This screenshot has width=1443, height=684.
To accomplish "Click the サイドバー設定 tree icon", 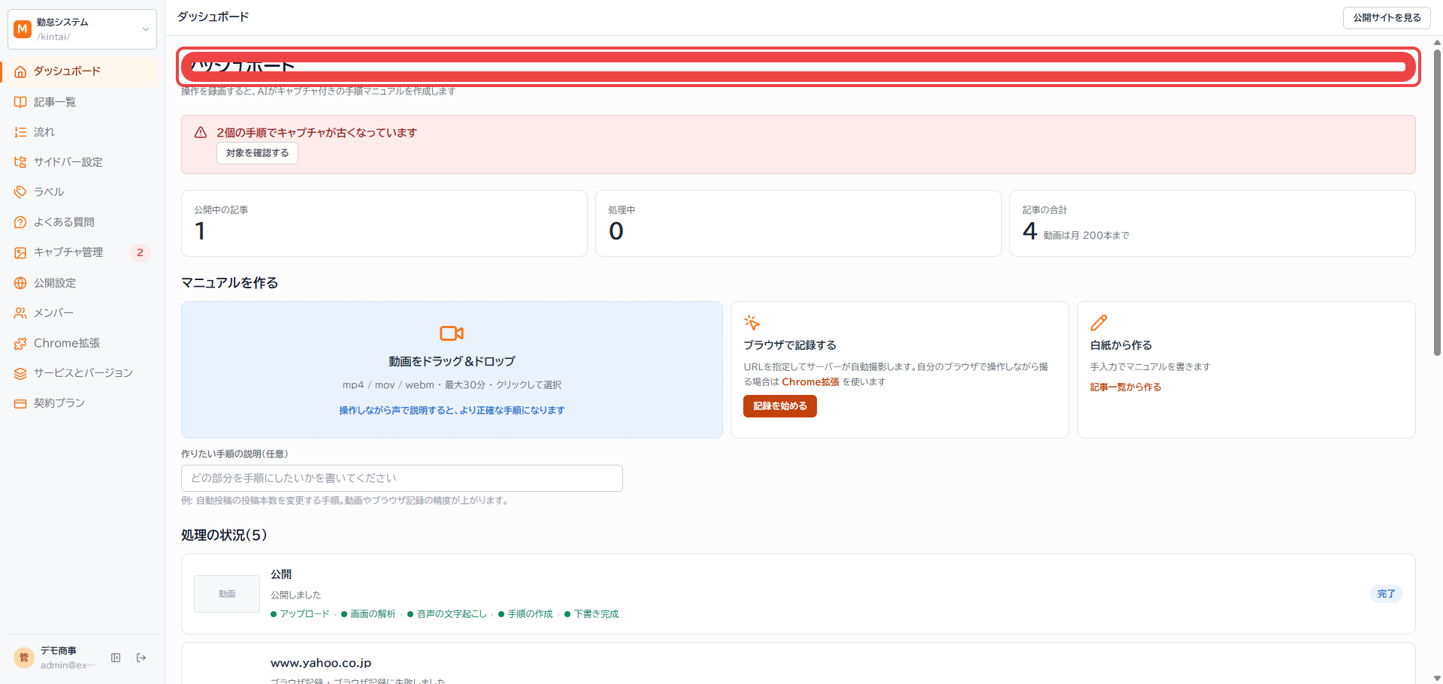I will point(20,162).
